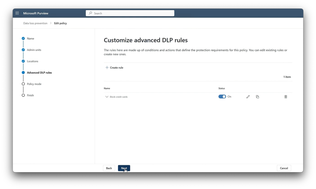Delete the Block credit cards rule
This screenshot has height=189, width=316.
click(286, 97)
